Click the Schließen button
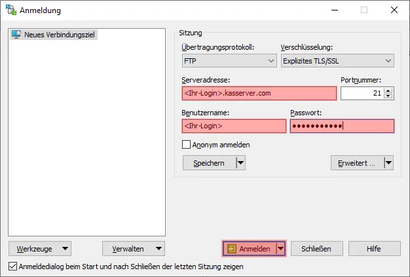 coord(316,249)
